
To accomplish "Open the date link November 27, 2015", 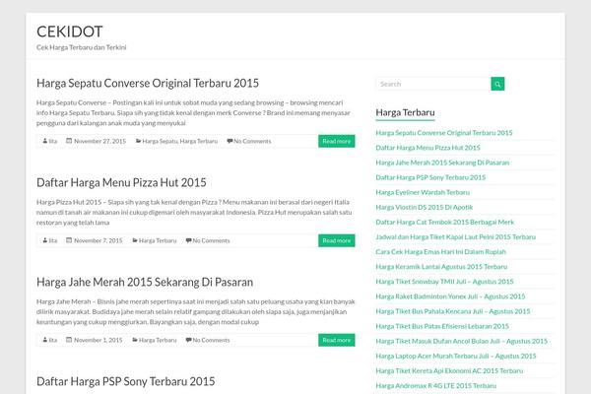I will [x=99, y=141].
